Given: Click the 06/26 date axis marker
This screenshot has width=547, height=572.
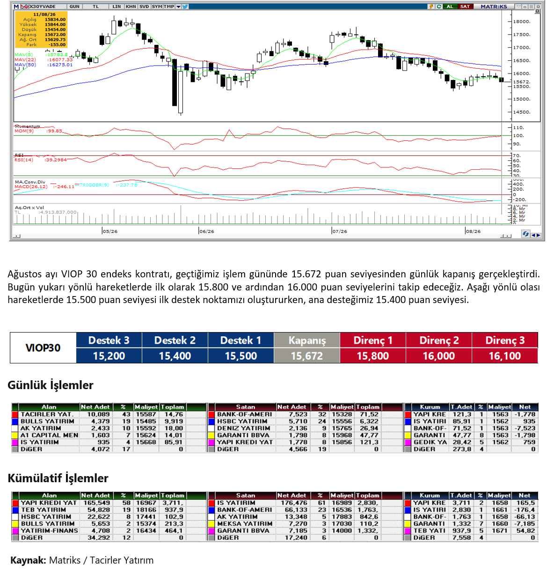Looking at the screenshot, I should (206, 232).
